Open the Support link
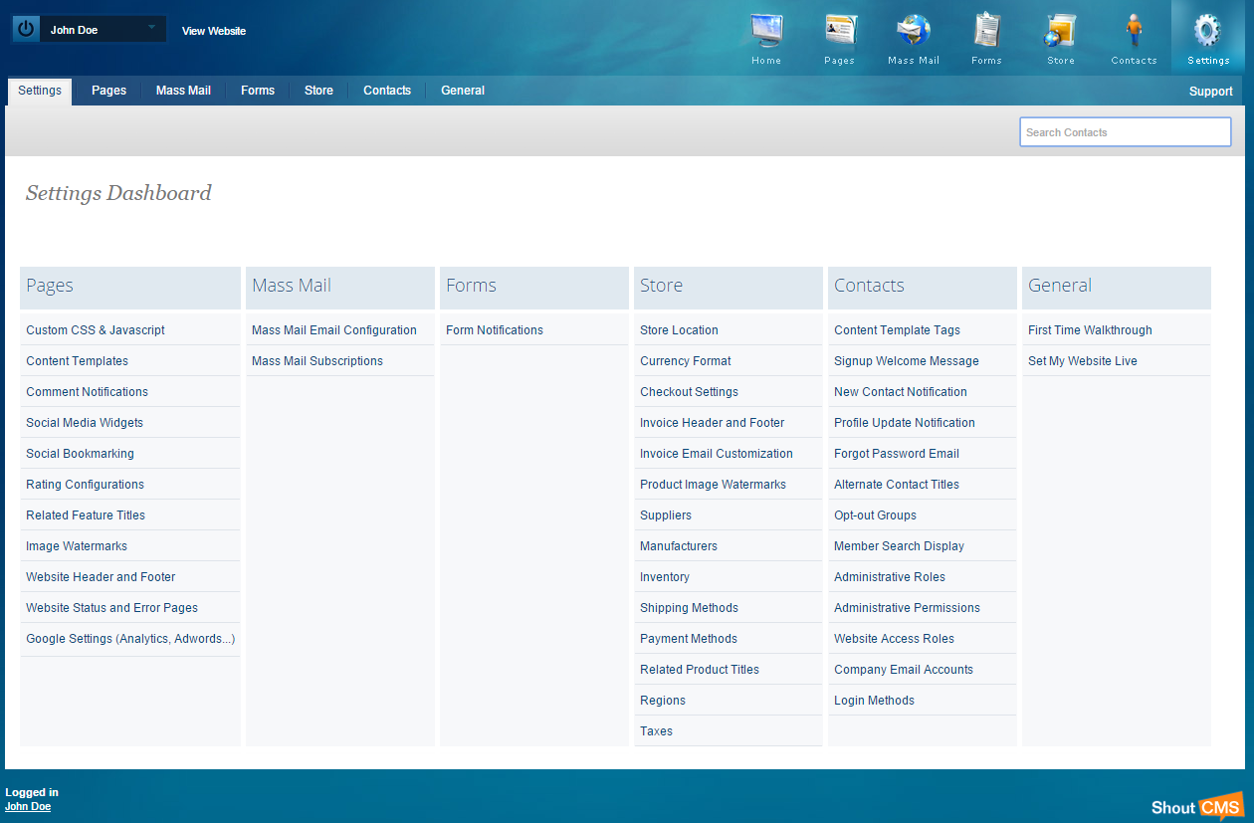1254x823 pixels. click(x=1211, y=92)
